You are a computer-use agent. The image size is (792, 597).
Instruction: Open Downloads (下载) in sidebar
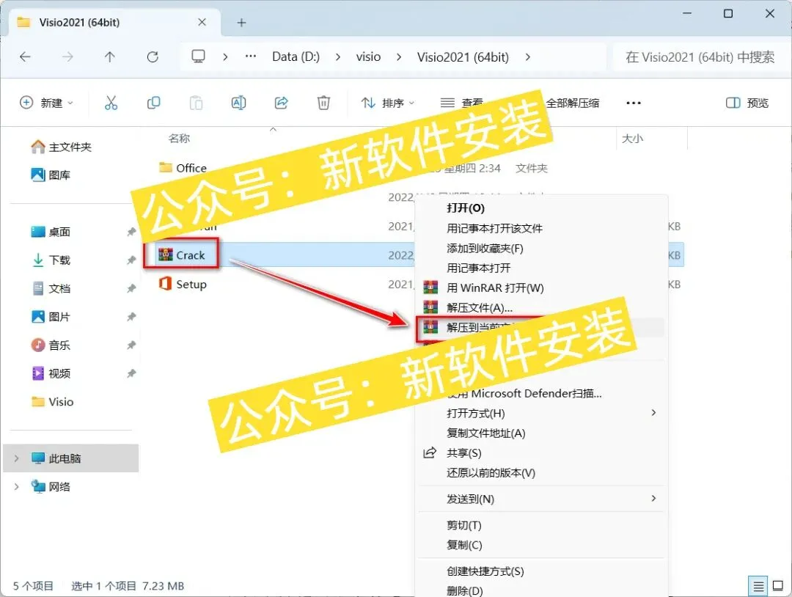point(51,260)
